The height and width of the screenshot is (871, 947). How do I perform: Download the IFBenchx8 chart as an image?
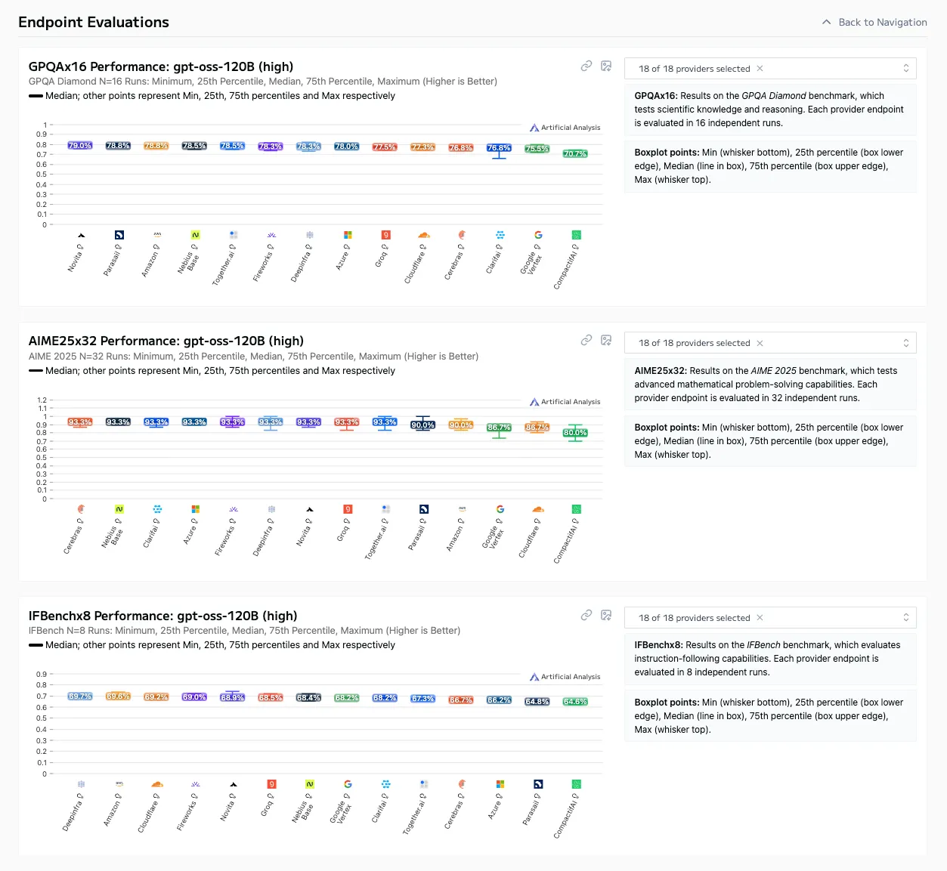[606, 616]
